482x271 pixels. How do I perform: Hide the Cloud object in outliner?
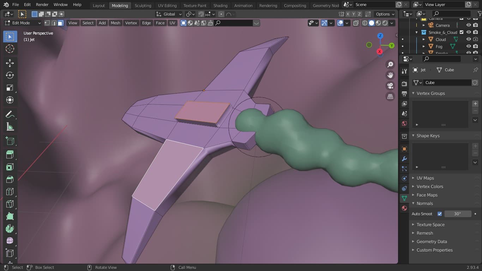click(469, 40)
